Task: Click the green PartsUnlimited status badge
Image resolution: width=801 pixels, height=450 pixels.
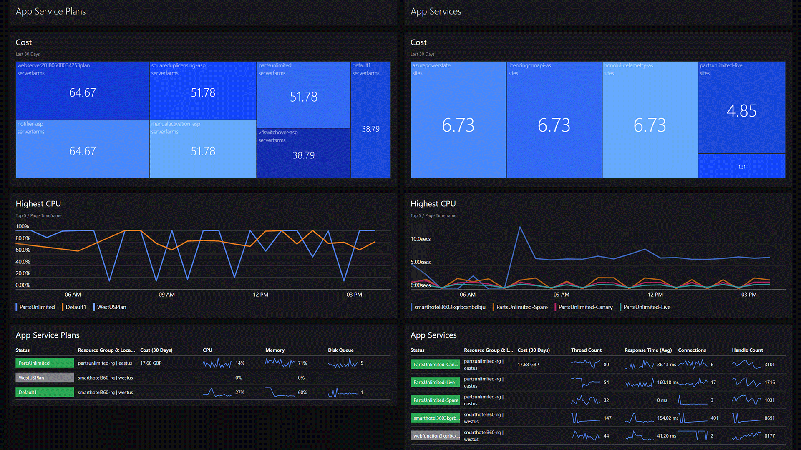Action: [44, 363]
